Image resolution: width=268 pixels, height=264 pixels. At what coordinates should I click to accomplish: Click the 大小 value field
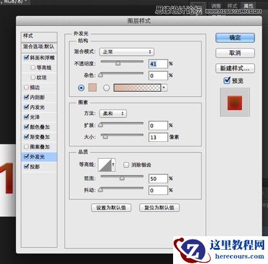click(x=158, y=137)
